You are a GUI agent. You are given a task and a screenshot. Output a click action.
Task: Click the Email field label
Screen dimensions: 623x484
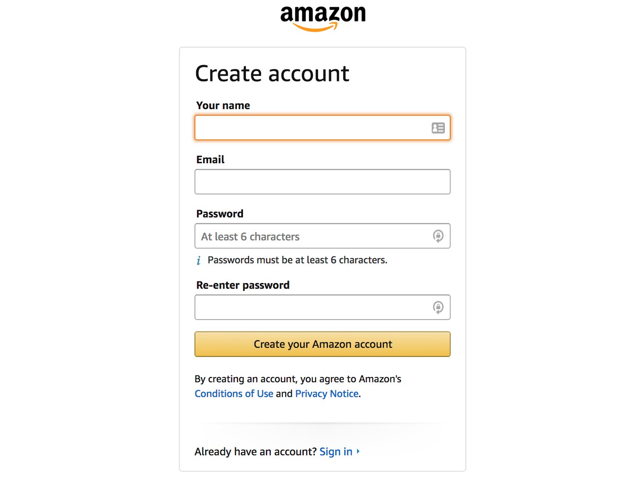[x=210, y=160]
